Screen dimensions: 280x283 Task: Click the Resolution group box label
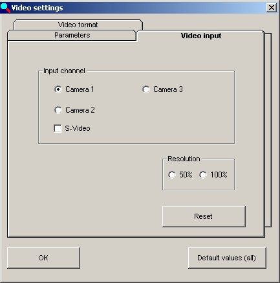point(184,159)
